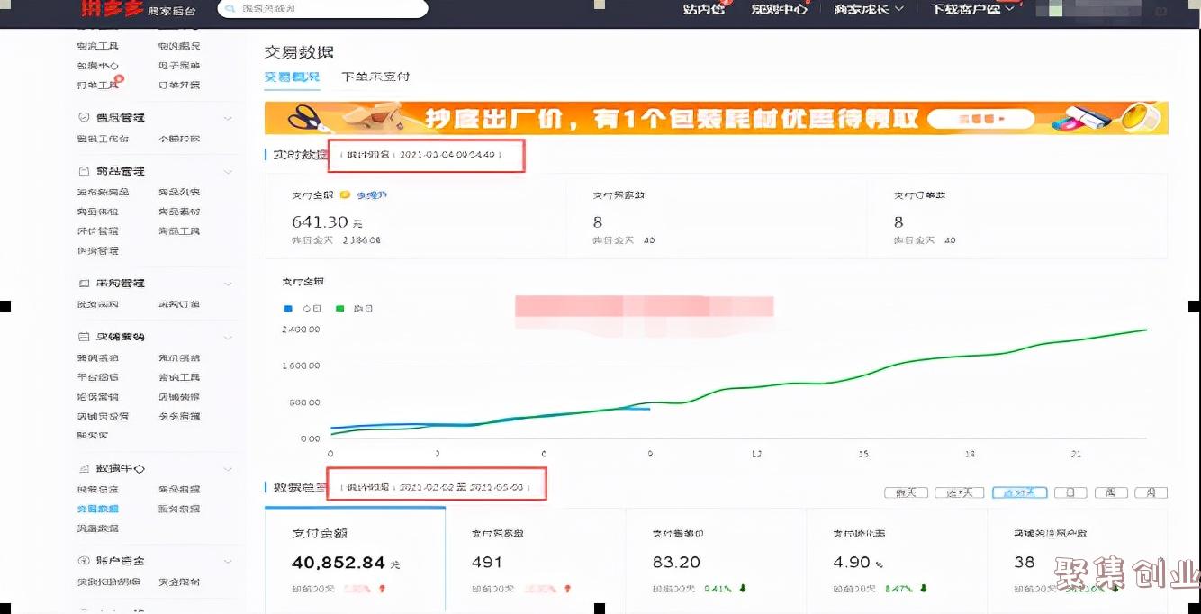Click the 售后管理 section icon
1201x614 pixels.
pos(84,117)
